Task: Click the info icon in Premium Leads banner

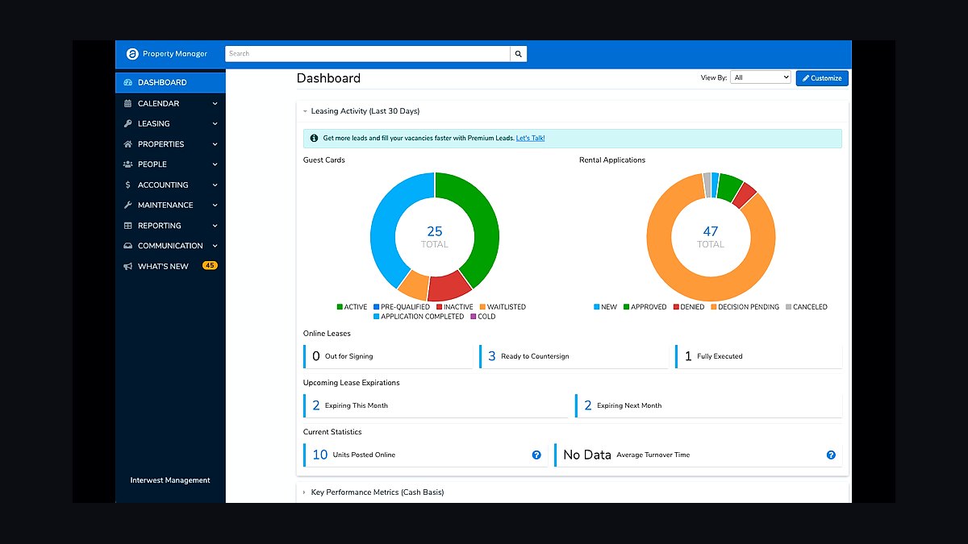Action: 314,138
